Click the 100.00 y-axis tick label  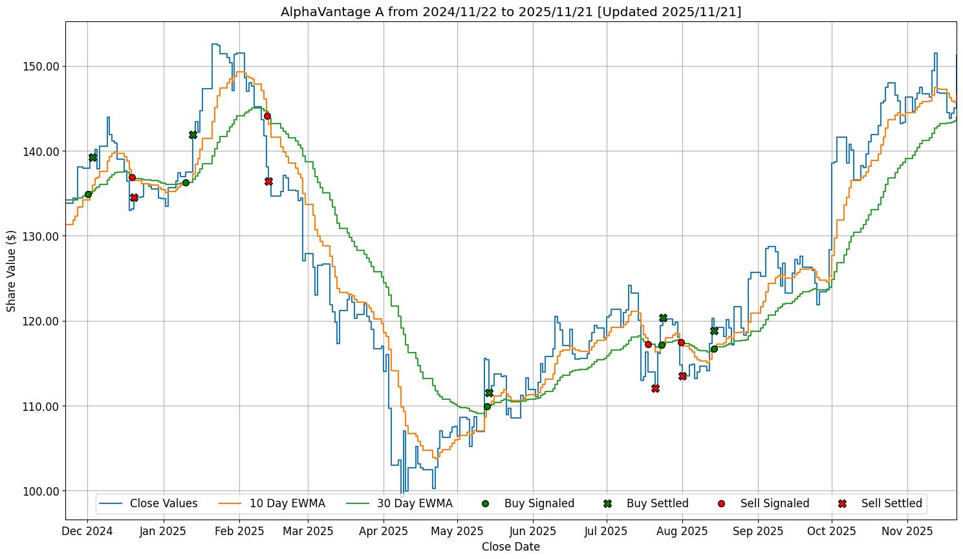(41, 491)
